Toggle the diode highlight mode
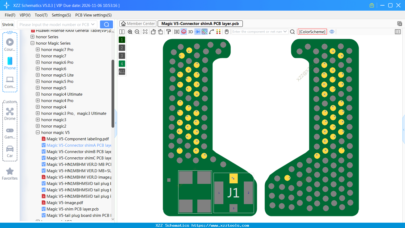Screen dimensions: 405x228 [197, 32]
